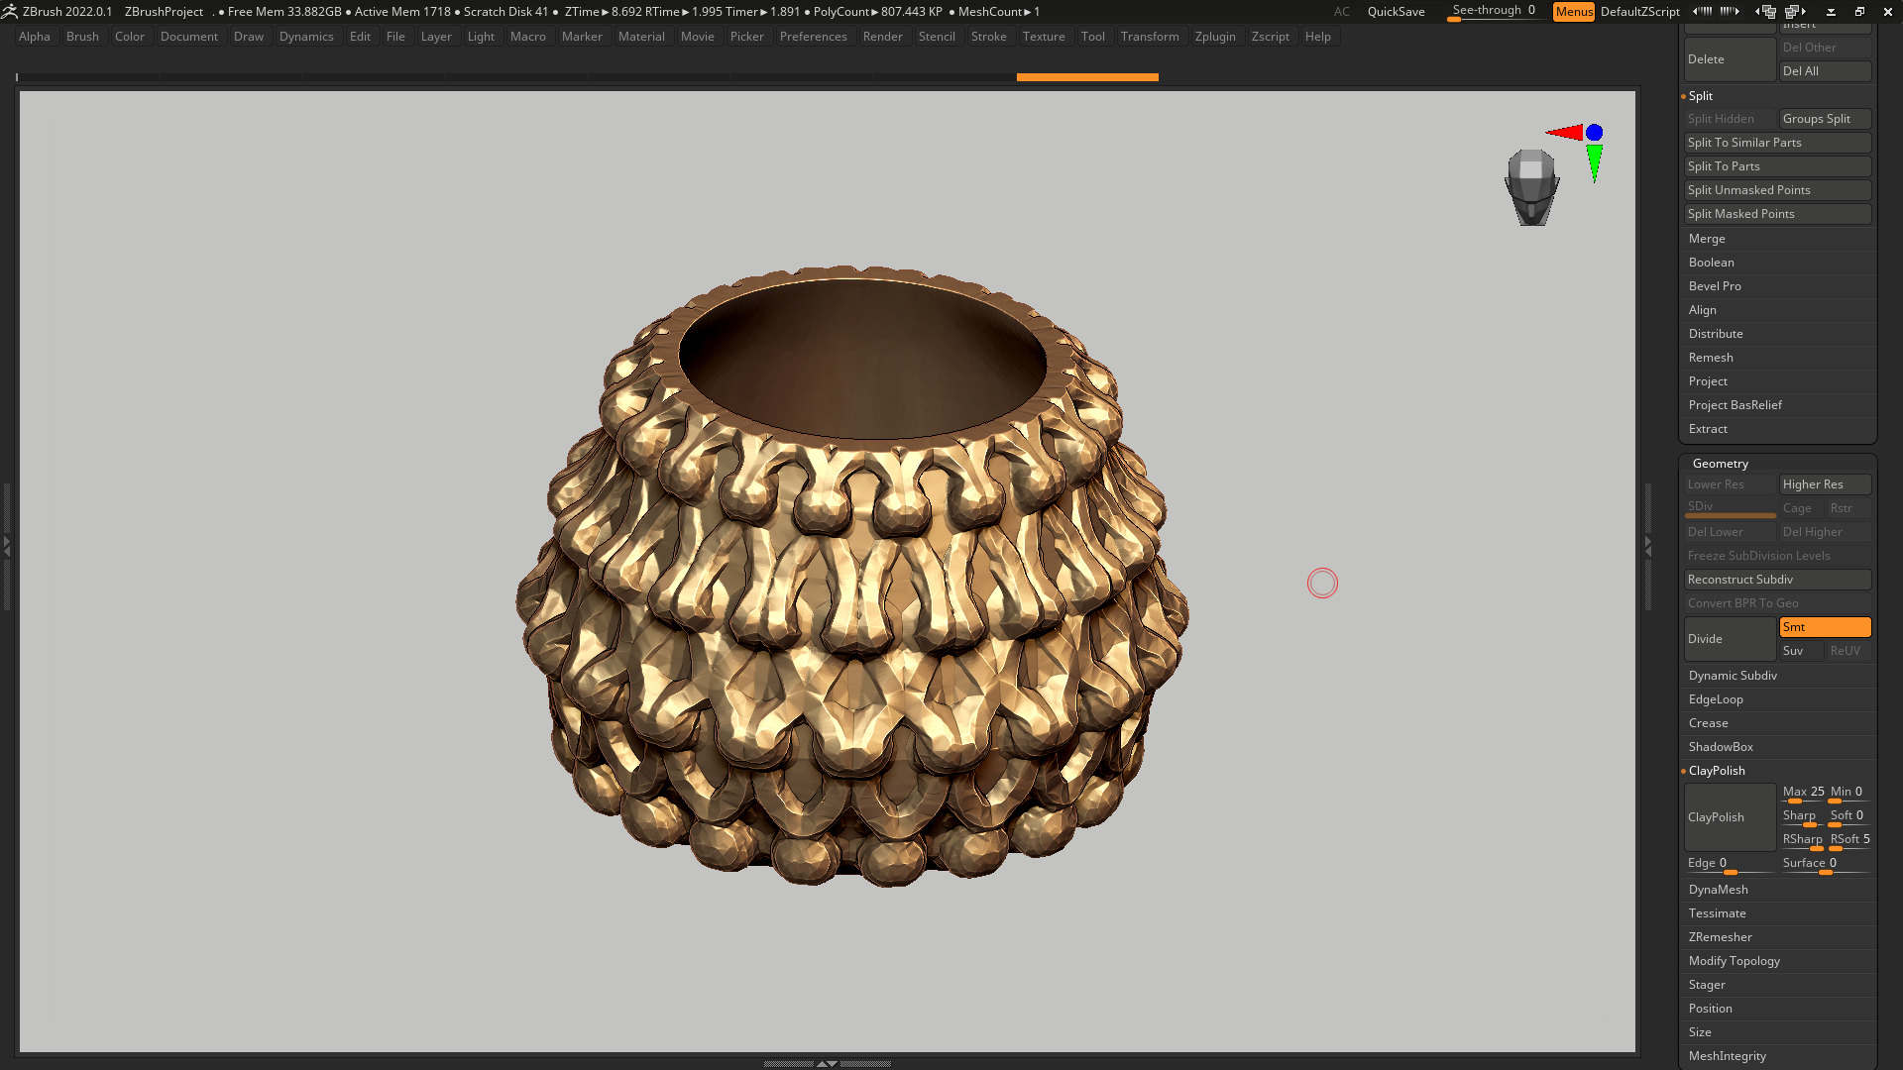Viewport: 1903px width, 1070px height.
Task: Expand the ShadowBox section
Action: point(1721,747)
